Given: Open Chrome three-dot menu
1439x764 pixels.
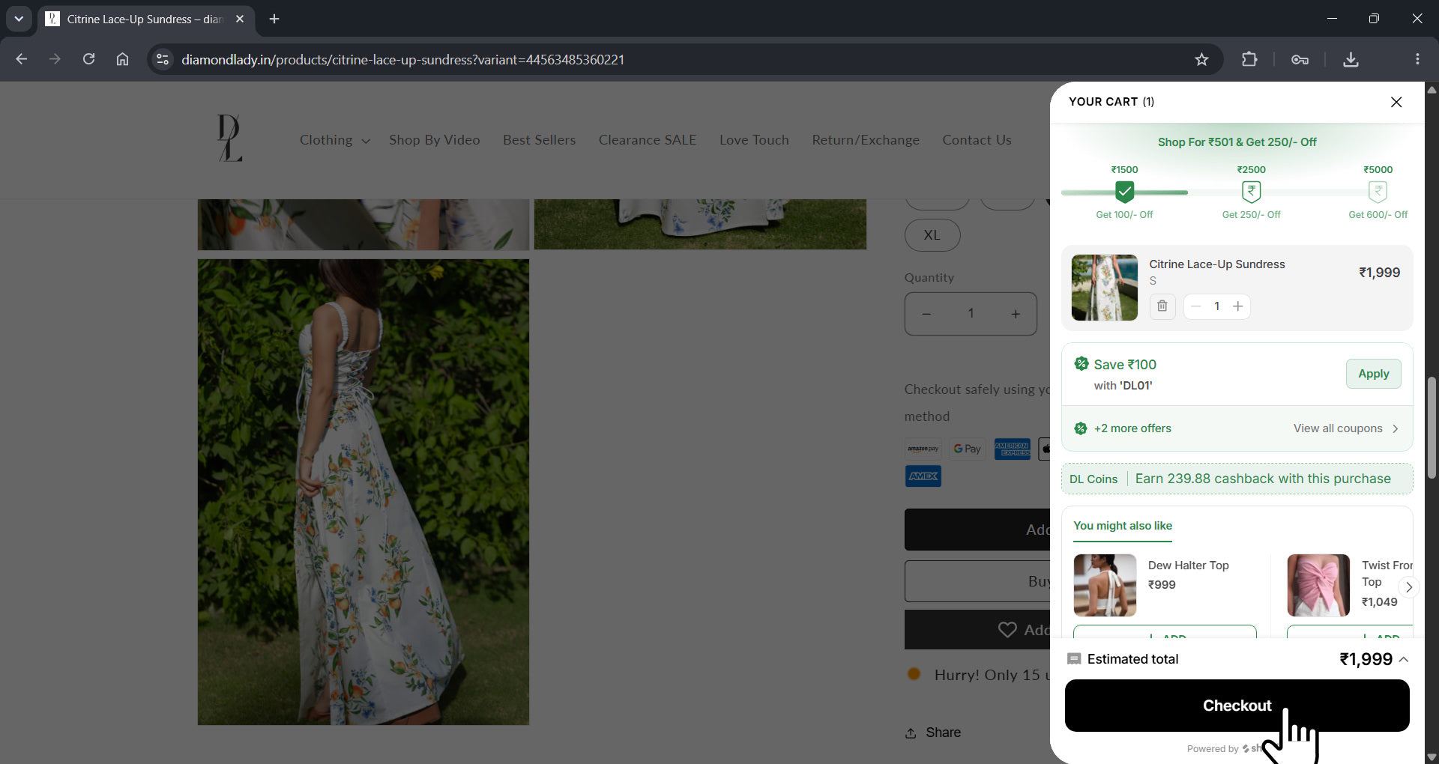Looking at the screenshot, I should tap(1417, 59).
